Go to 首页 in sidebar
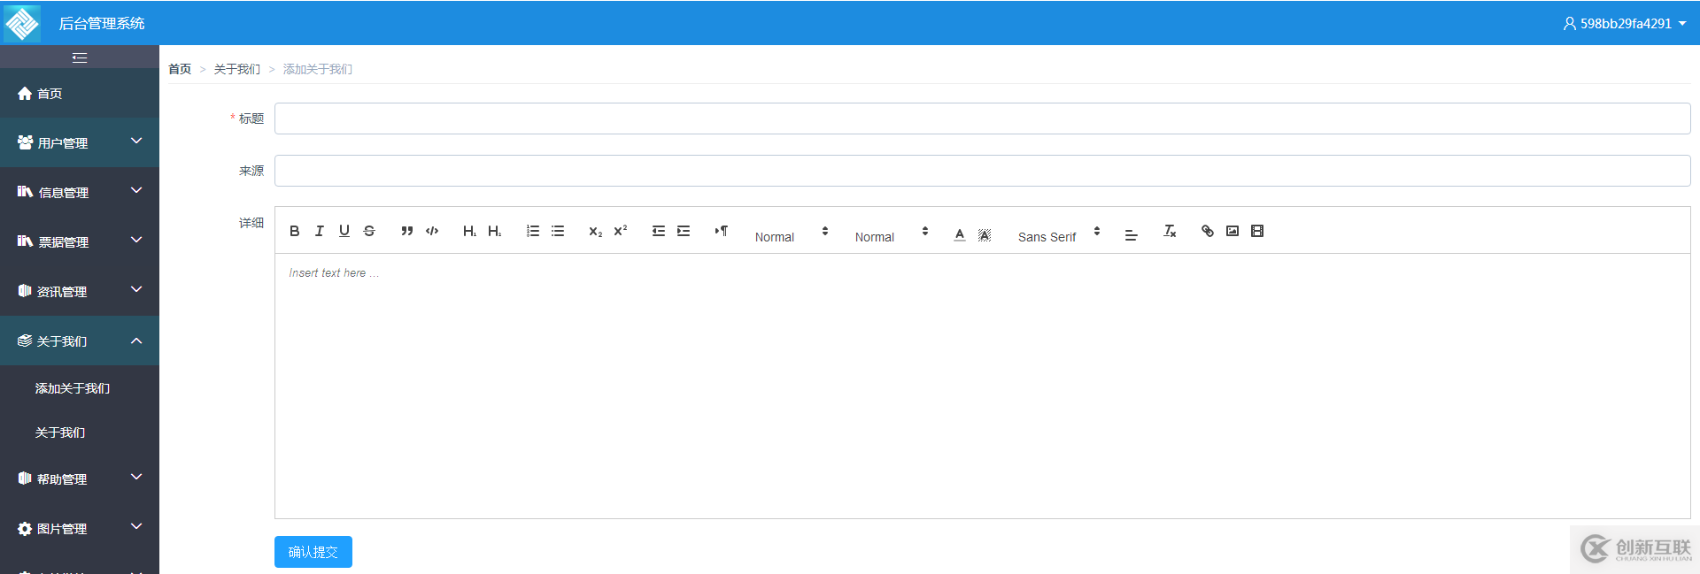1700x574 pixels. pyautogui.click(x=80, y=93)
